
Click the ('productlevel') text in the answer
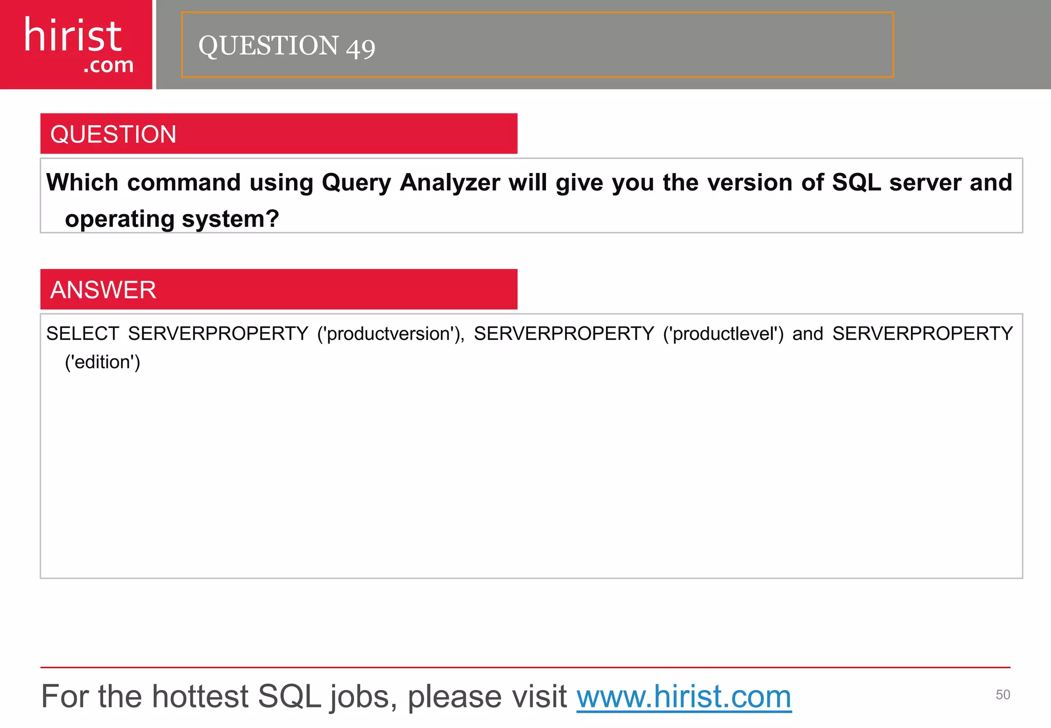pyautogui.click(x=723, y=334)
